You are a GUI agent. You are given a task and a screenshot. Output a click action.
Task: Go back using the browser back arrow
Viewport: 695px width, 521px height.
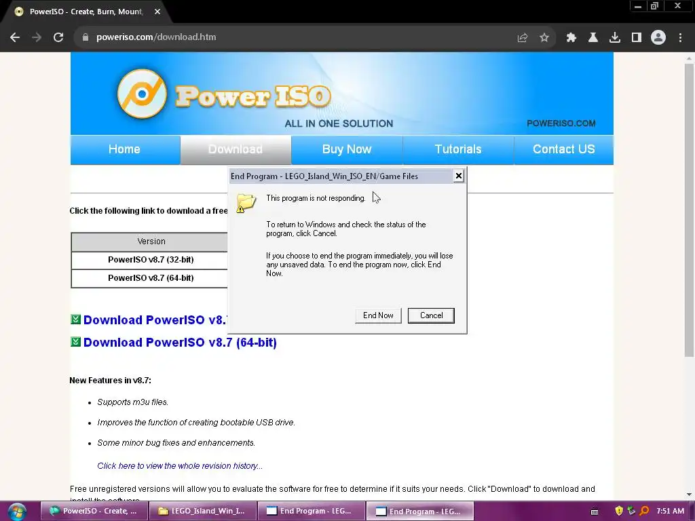click(15, 37)
